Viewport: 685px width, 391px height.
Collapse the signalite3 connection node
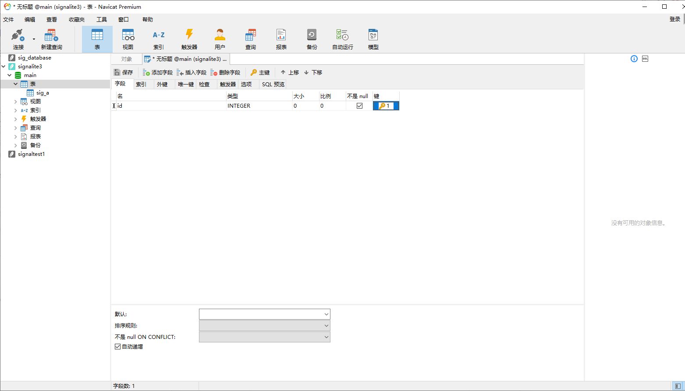tap(4, 67)
